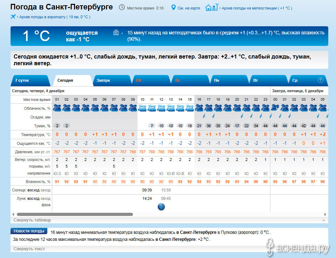Open the См. на карте link
This screenshot has width=336, height=258.
coord(189,8)
